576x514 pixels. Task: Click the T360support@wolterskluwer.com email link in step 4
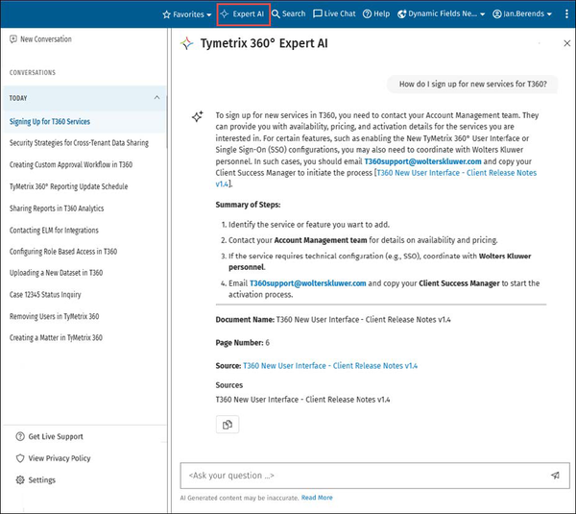pos(307,283)
